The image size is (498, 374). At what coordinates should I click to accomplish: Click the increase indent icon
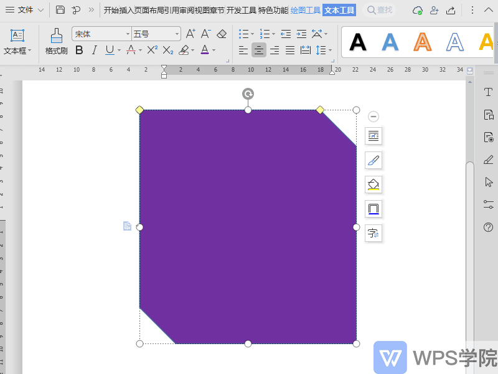(301, 34)
